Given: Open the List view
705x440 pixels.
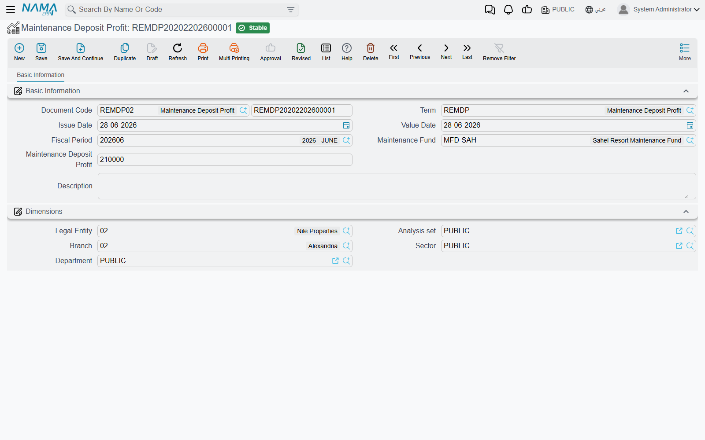Looking at the screenshot, I should 326,52.
